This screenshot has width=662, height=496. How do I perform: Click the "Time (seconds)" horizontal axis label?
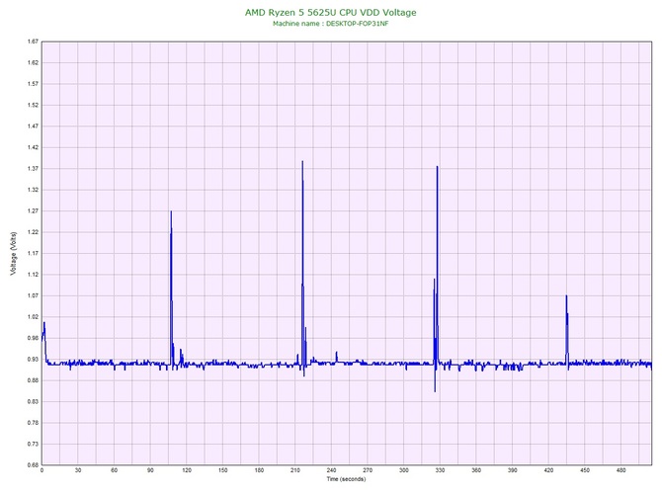[346, 479]
